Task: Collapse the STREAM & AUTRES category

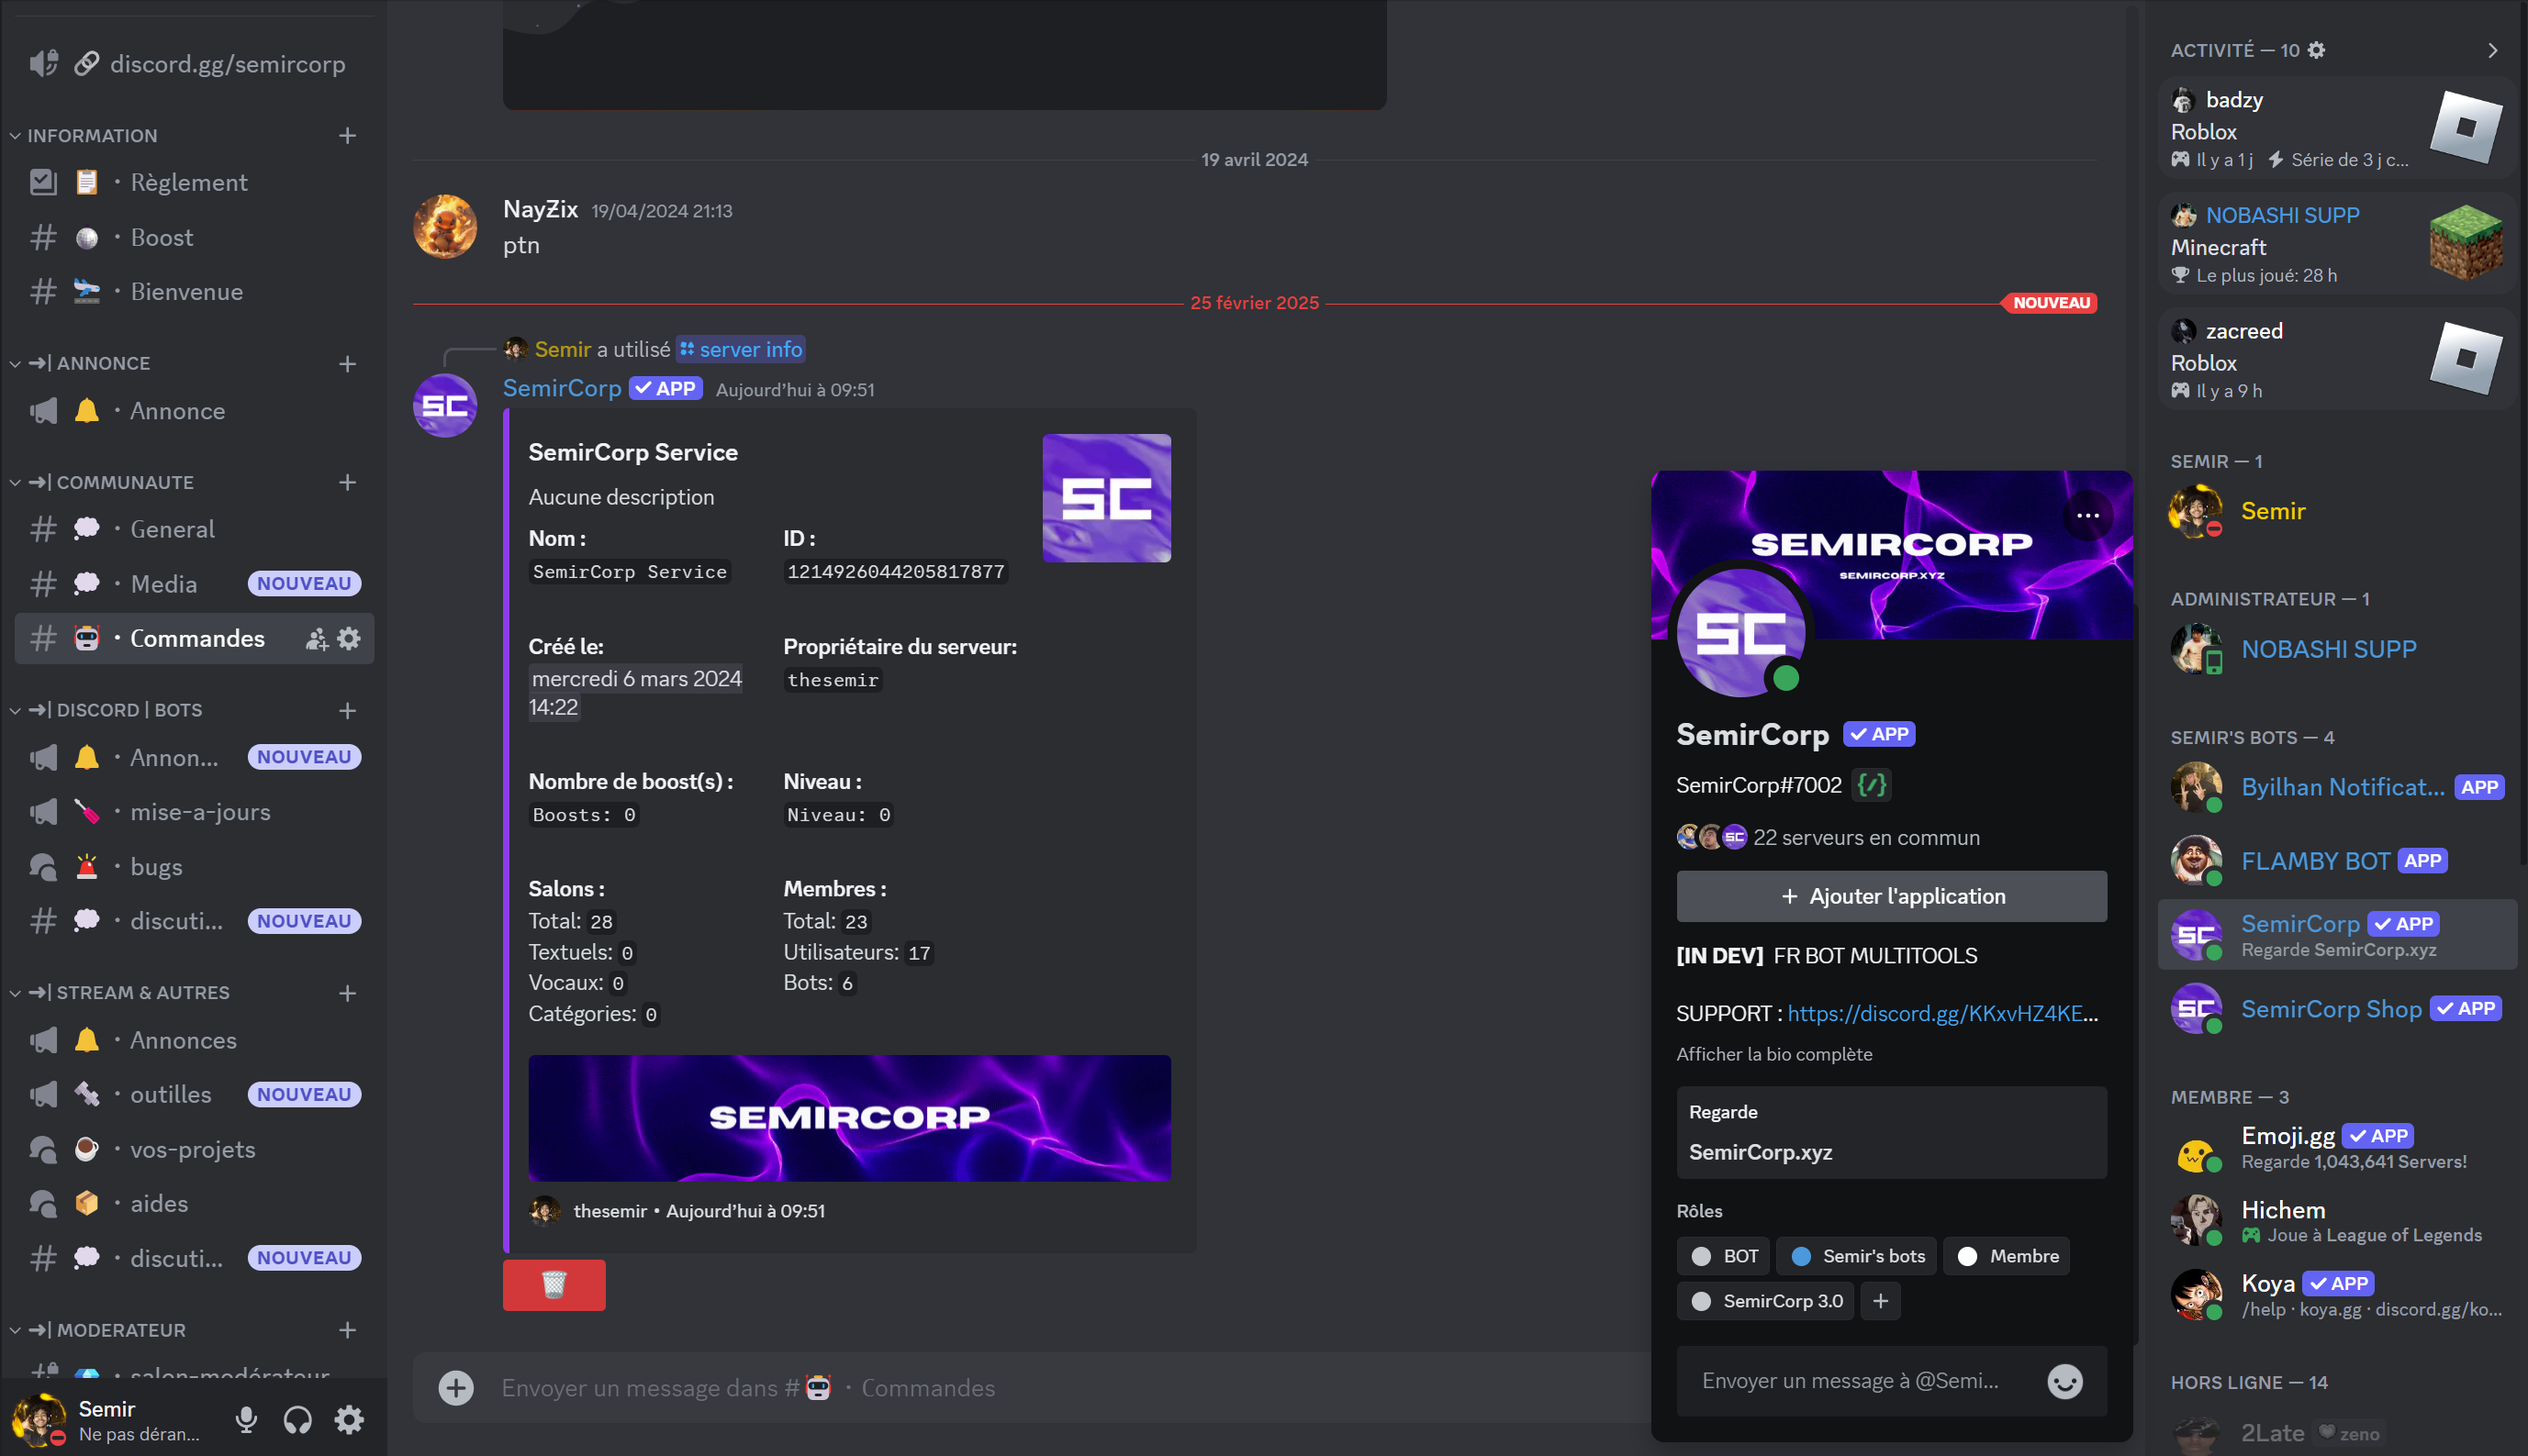Action: [14, 992]
